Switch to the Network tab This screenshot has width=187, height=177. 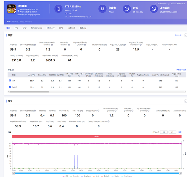(x=71, y=28)
